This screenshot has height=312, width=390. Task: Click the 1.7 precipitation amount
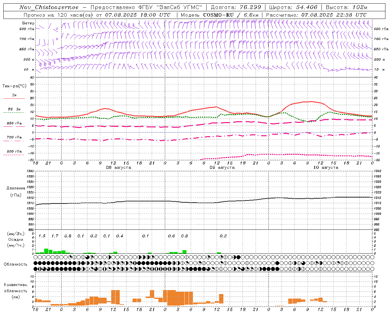coord(55,236)
